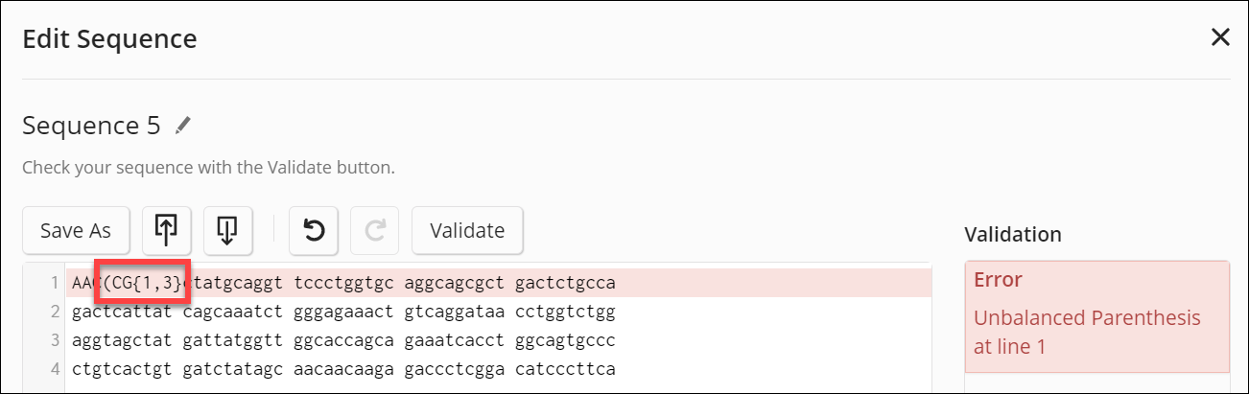Click the Validation panel heading
Screen dimensions: 1249x394
click(x=1012, y=234)
